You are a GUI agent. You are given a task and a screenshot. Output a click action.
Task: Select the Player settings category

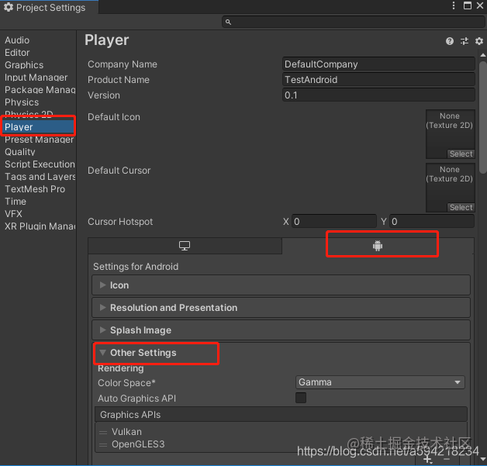pos(37,127)
